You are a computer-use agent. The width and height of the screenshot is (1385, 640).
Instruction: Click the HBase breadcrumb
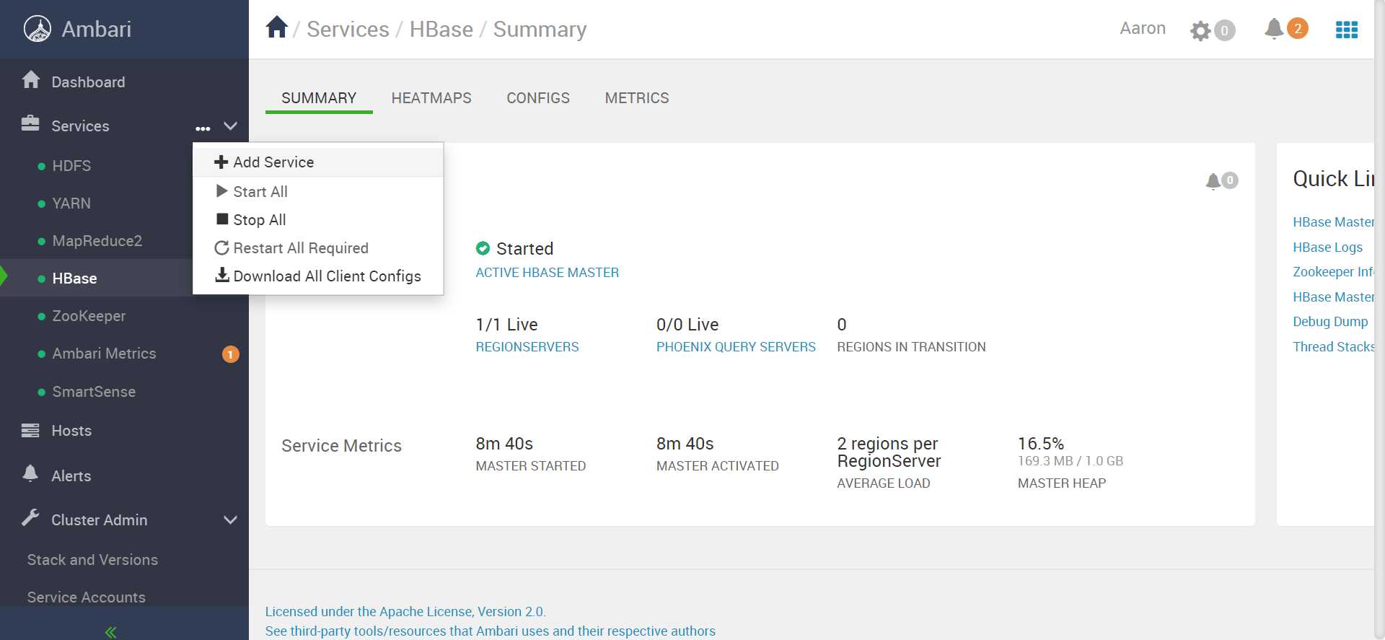pyautogui.click(x=441, y=29)
